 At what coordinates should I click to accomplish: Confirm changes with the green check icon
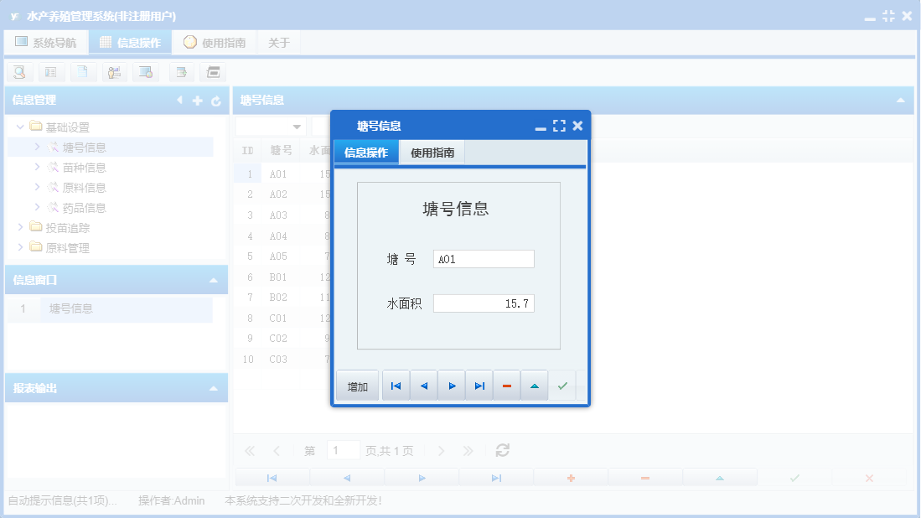point(562,385)
